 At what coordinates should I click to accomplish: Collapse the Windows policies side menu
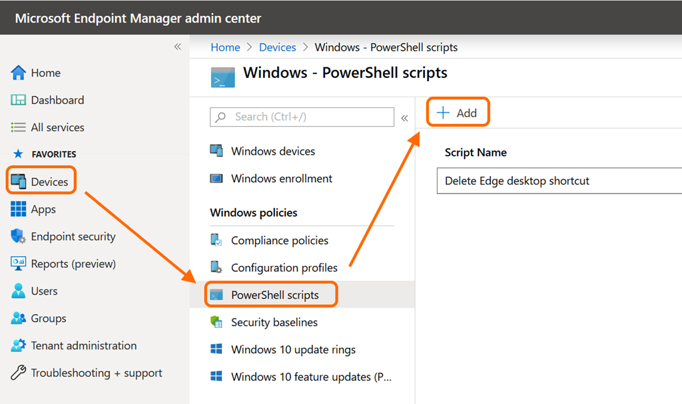(x=404, y=118)
